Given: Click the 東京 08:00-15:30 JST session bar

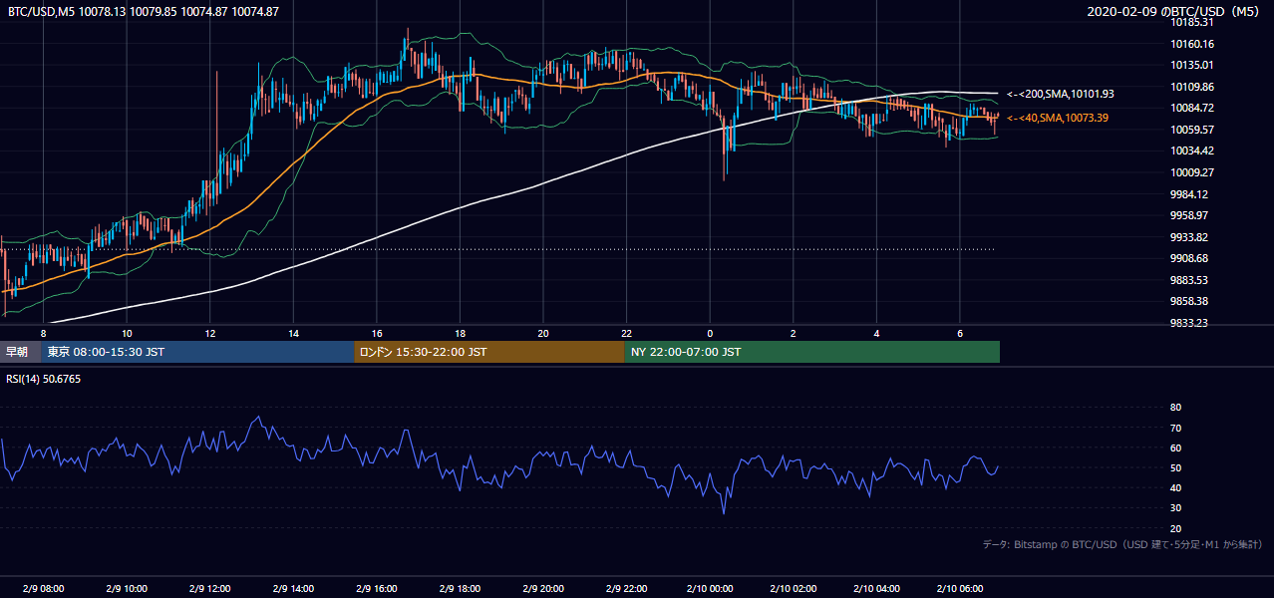Looking at the screenshot, I should (197, 352).
